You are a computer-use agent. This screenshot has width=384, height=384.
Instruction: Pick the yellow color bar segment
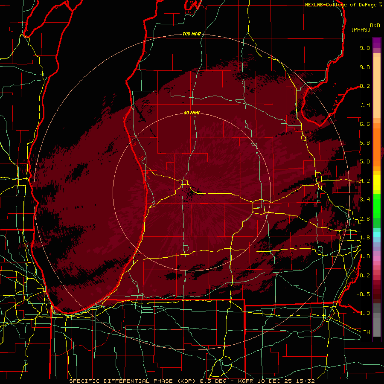point(377,183)
